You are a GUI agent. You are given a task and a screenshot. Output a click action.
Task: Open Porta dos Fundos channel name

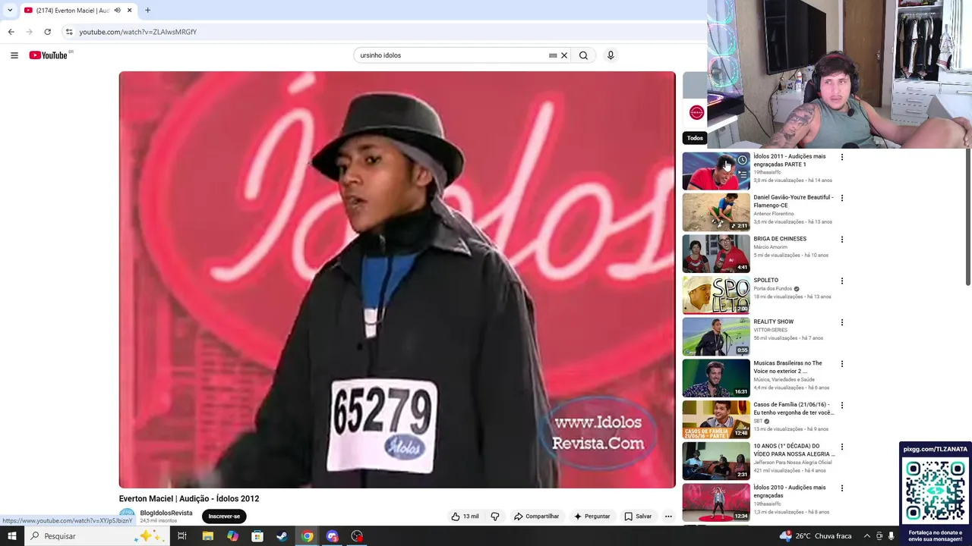tap(772, 289)
